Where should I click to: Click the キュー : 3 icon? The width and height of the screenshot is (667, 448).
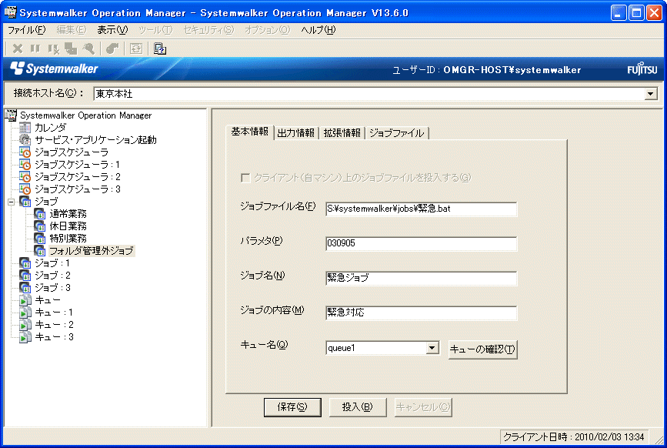click(x=25, y=337)
